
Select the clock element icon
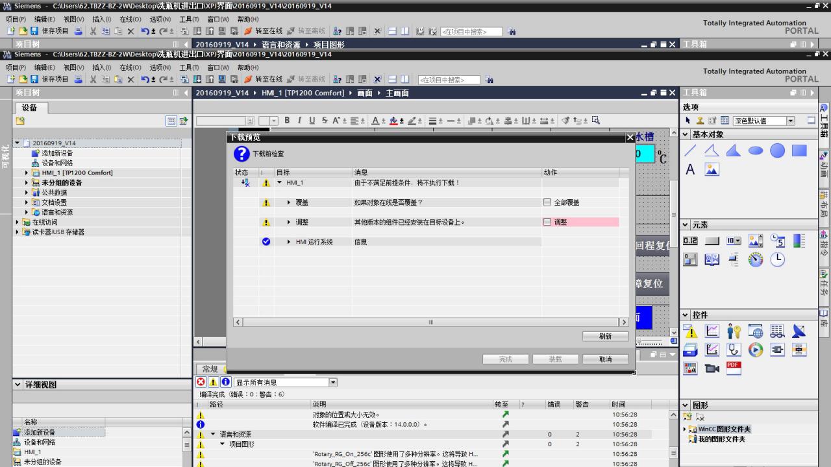coord(777,259)
